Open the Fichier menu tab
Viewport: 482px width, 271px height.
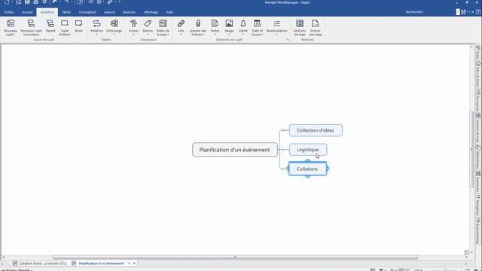[9, 12]
